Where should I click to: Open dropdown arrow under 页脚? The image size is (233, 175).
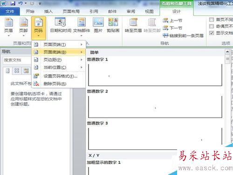click(24, 35)
